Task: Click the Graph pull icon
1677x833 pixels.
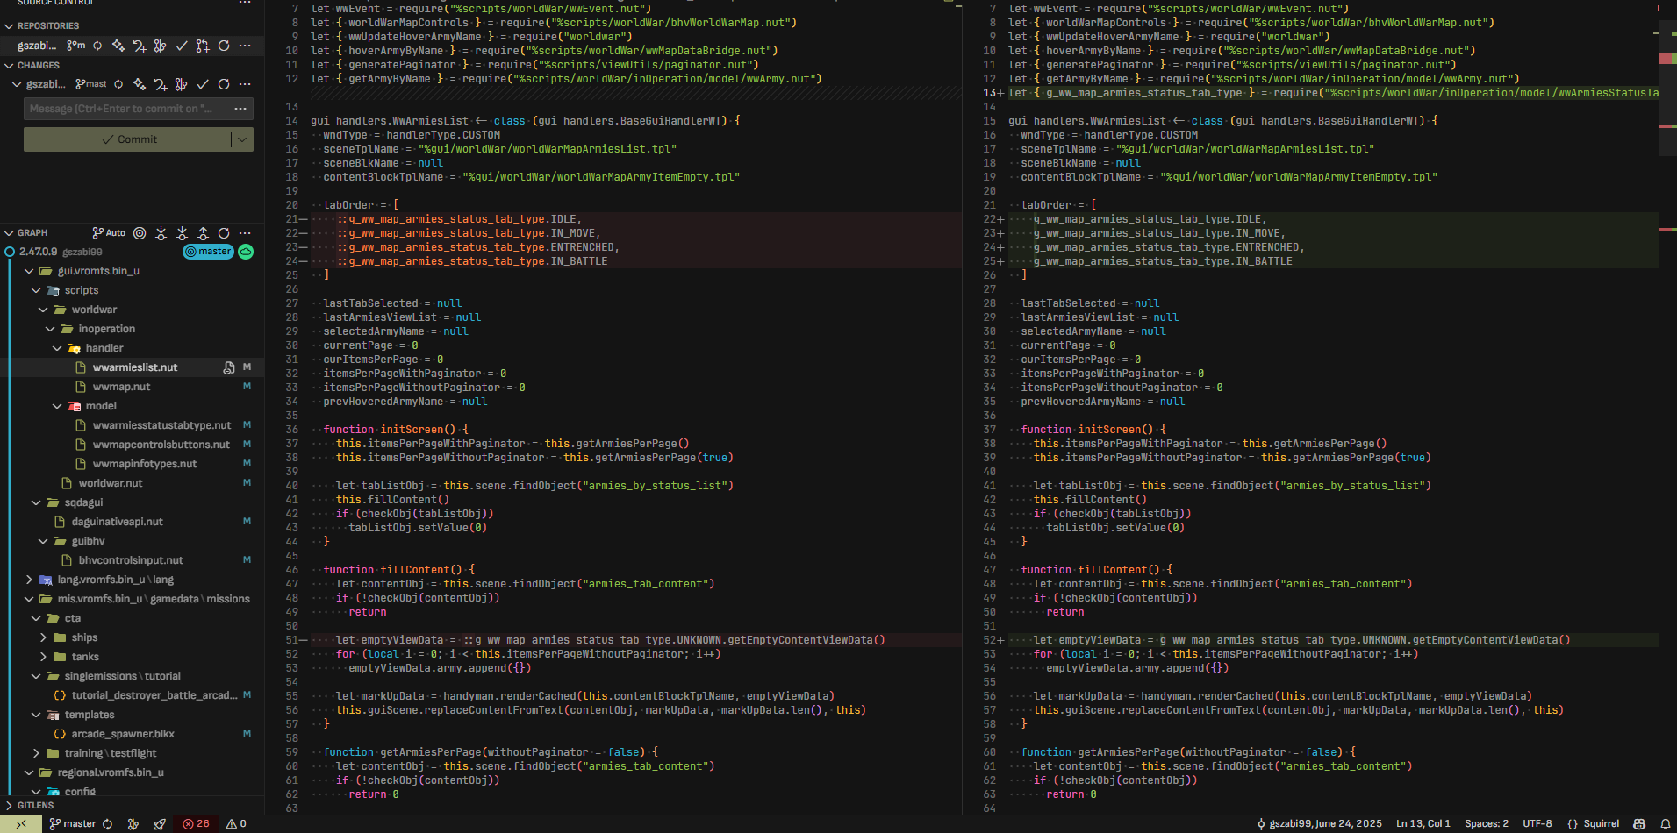Action: click(182, 233)
